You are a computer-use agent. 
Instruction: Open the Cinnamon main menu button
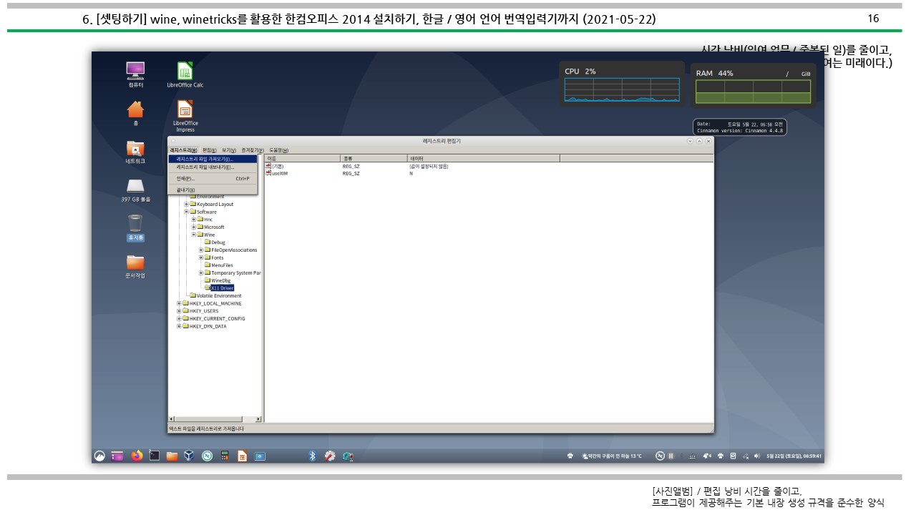(100, 456)
